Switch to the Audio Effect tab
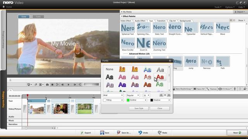 point(140,21)
